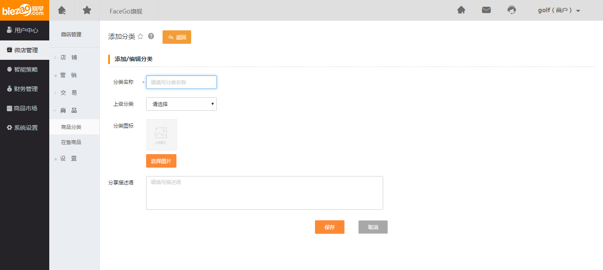603x270 pixels.
Task: Focus the 分类名称 text input field
Action: point(181,82)
